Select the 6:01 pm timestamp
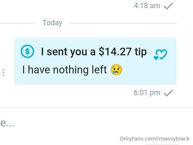193x145 pixels. (x=147, y=93)
